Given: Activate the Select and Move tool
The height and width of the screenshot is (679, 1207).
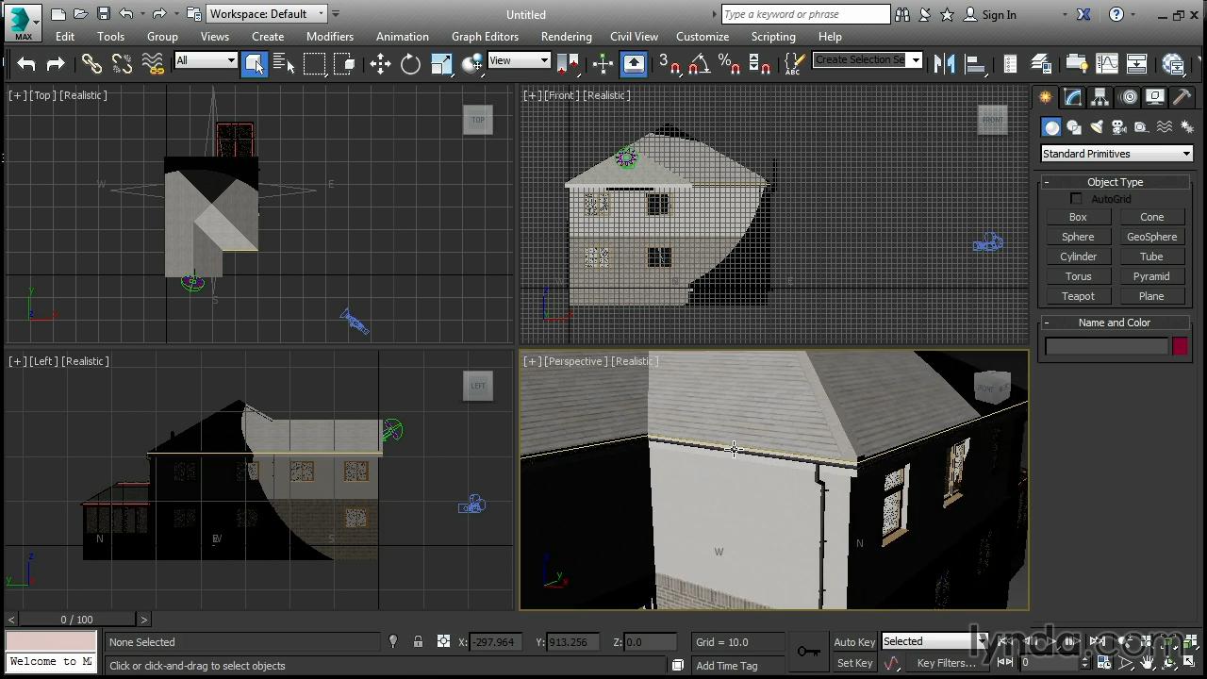Looking at the screenshot, I should (380, 63).
